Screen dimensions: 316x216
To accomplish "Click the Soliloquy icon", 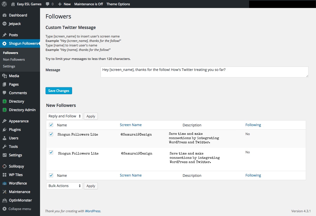I will click(x=5, y=166).
